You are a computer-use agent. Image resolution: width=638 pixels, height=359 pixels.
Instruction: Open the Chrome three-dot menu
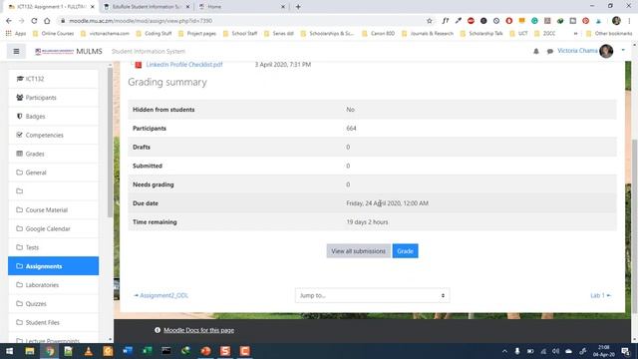click(x=629, y=21)
